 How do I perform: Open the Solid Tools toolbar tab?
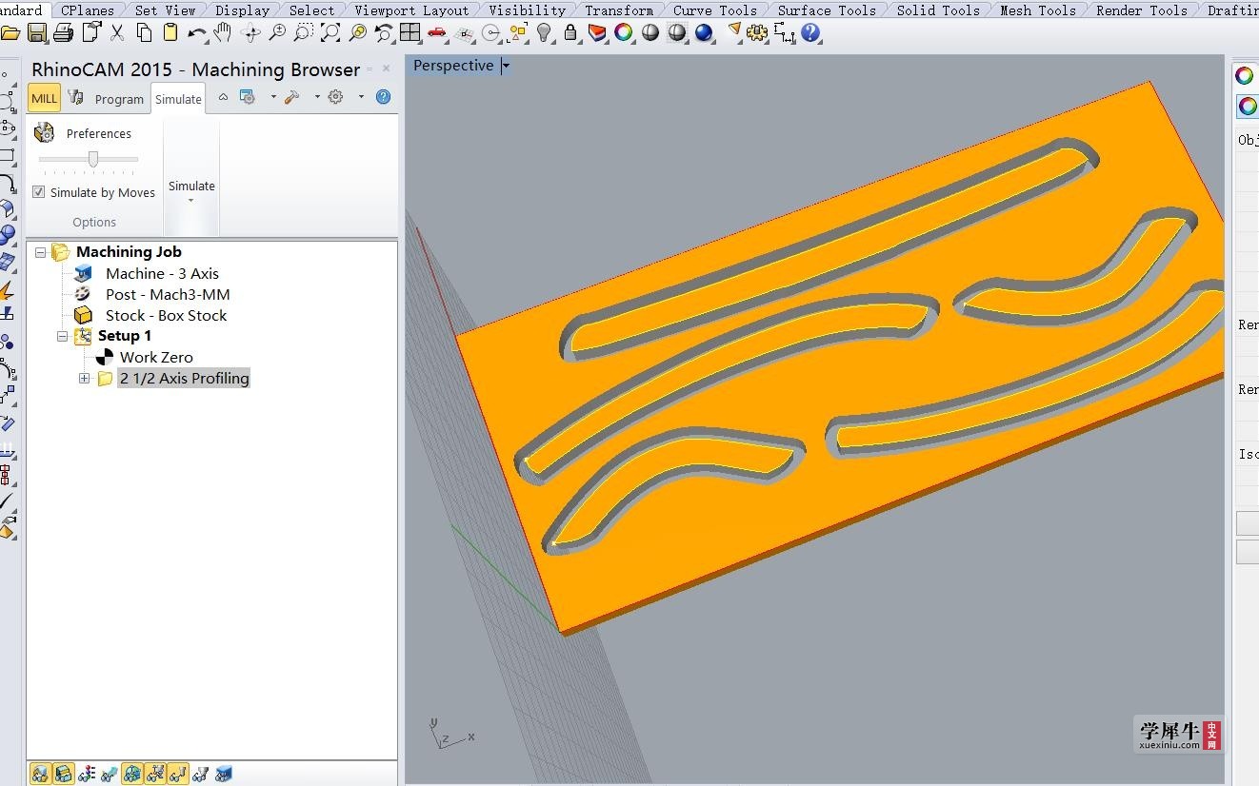(938, 10)
